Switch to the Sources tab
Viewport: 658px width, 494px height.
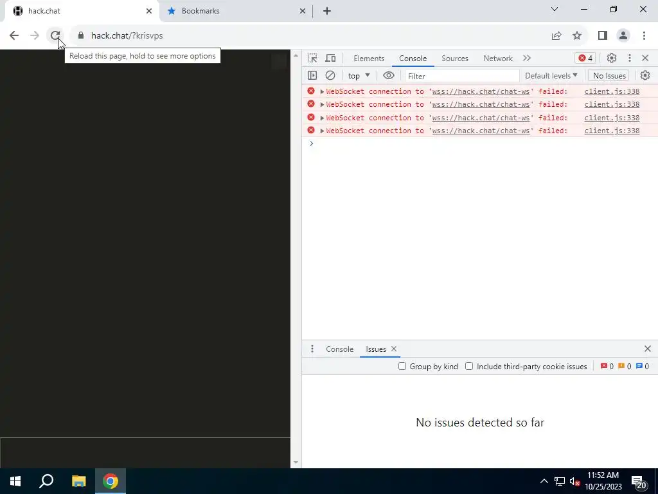pos(455,59)
